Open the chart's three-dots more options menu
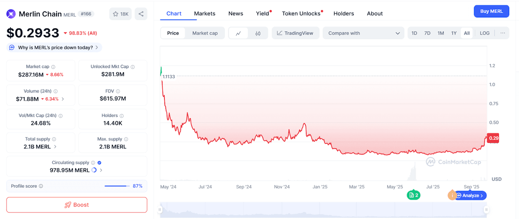This screenshot has height=219, width=519. pos(503,33)
